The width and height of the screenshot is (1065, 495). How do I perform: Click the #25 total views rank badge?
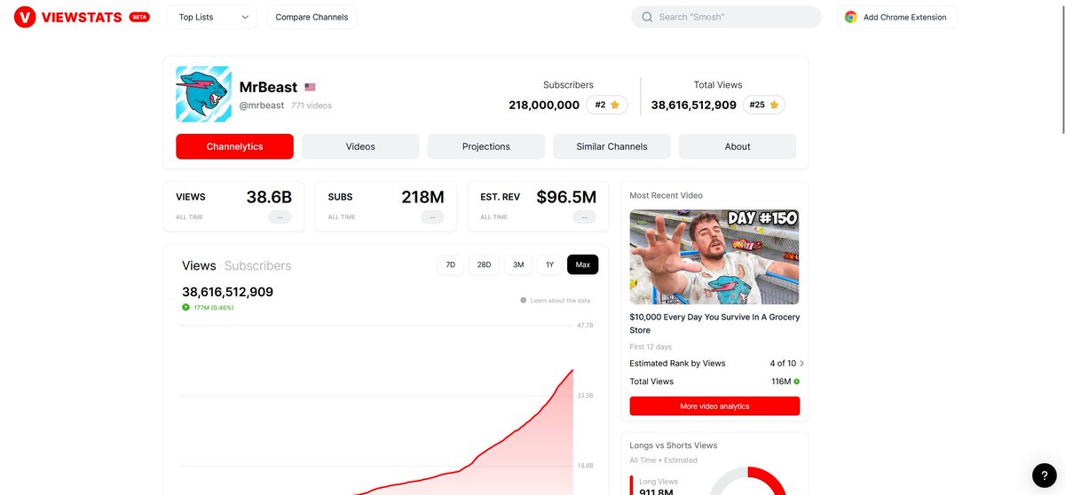pos(764,105)
